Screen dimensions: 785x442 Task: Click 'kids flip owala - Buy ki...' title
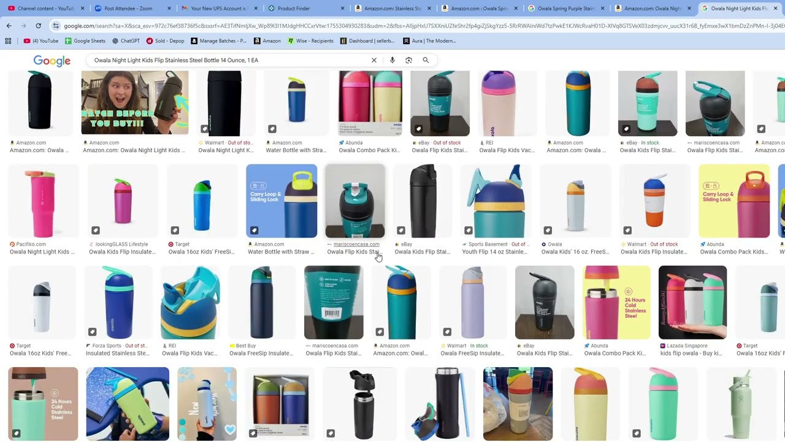(691, 354)
